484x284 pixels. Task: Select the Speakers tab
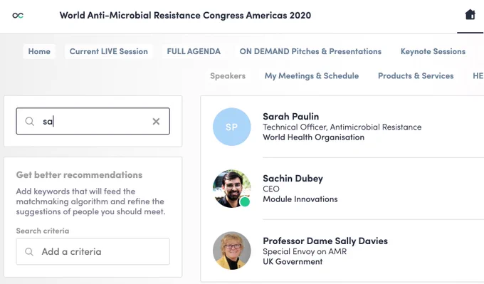[x=228, y=76]
